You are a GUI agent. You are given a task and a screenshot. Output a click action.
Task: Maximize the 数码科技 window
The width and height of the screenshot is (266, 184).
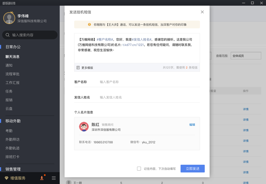(252, 3)
